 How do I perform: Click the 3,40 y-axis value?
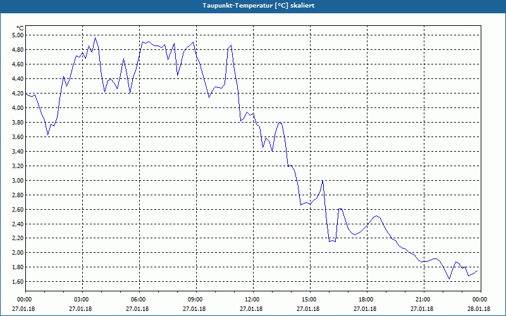click(18, 151)
